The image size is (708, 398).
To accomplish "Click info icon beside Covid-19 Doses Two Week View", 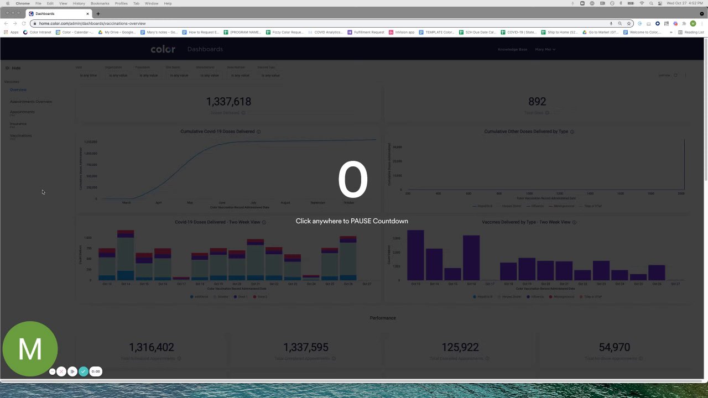I will pos(264,222).
